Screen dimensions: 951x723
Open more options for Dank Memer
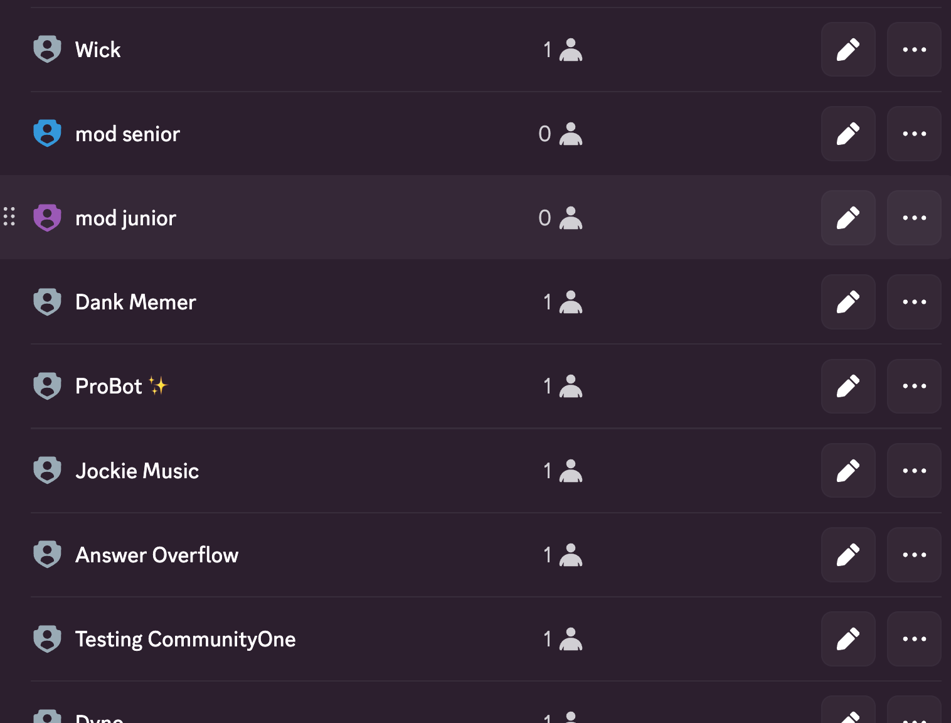coord(914,302)
